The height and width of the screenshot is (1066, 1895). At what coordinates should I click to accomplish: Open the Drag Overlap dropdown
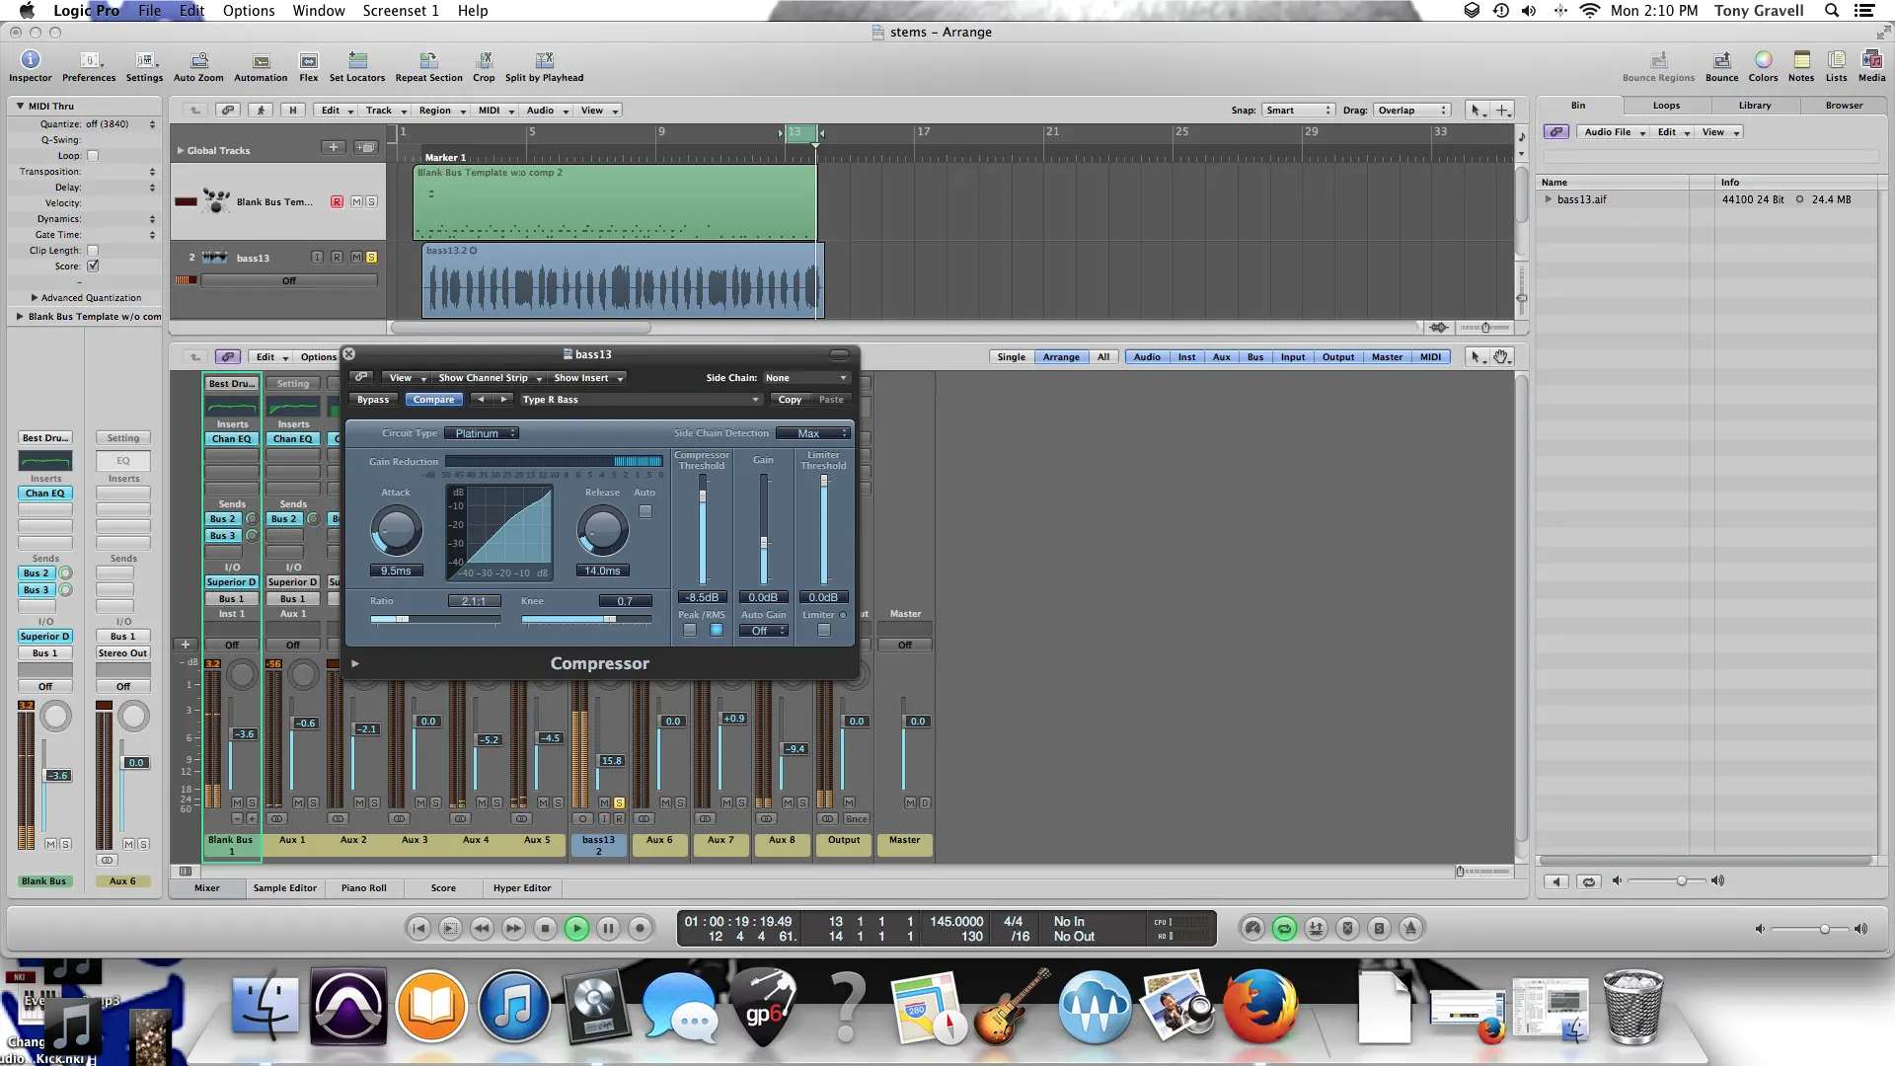tap(1413, 111)
